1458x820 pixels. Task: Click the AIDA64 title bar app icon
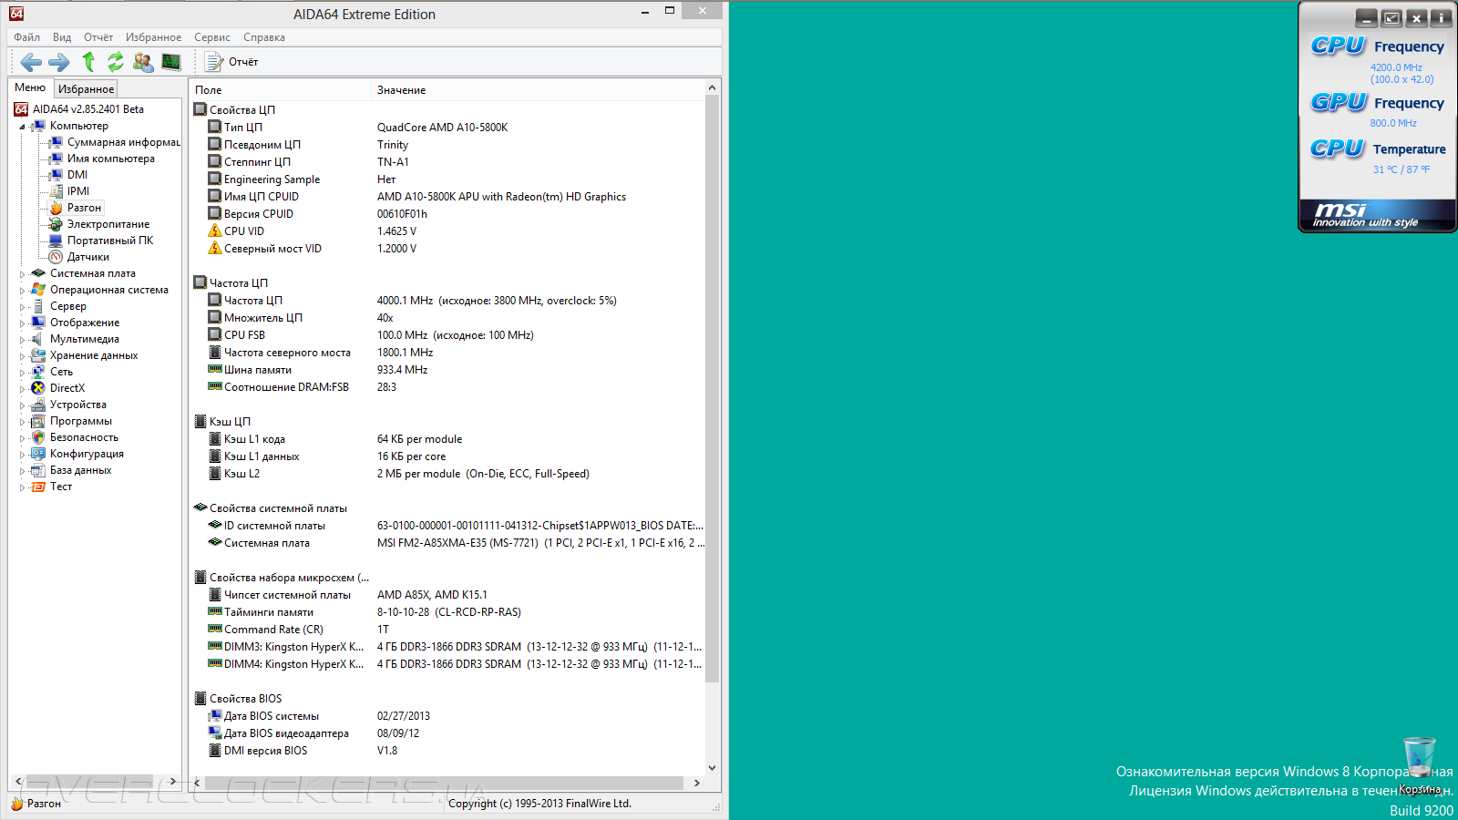pos(16,14)
